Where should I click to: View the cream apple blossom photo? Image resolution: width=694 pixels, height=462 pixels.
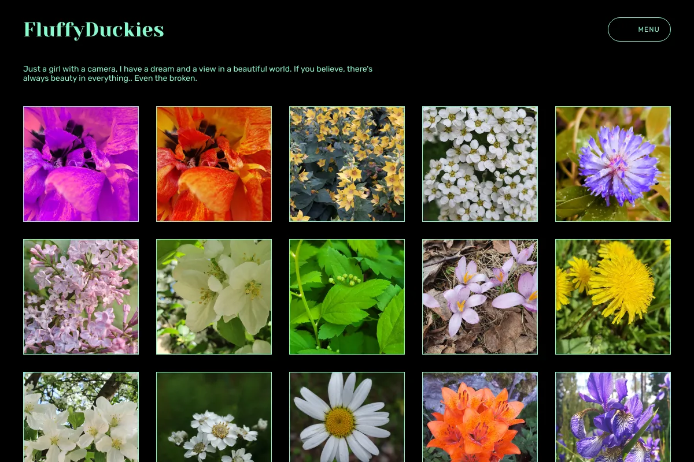[214, 297]
